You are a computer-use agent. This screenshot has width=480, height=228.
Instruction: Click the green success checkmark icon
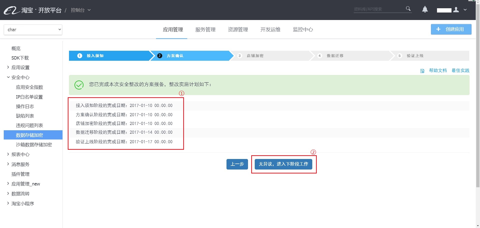[x=79, y=85]
